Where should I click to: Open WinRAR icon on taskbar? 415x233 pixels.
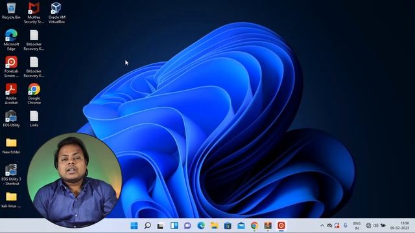coord(268,226)
